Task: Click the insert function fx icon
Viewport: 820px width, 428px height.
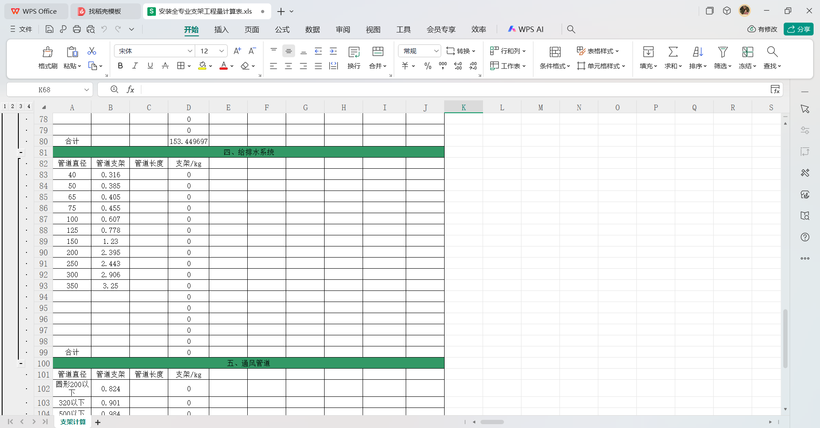Action: click(131, 89)
